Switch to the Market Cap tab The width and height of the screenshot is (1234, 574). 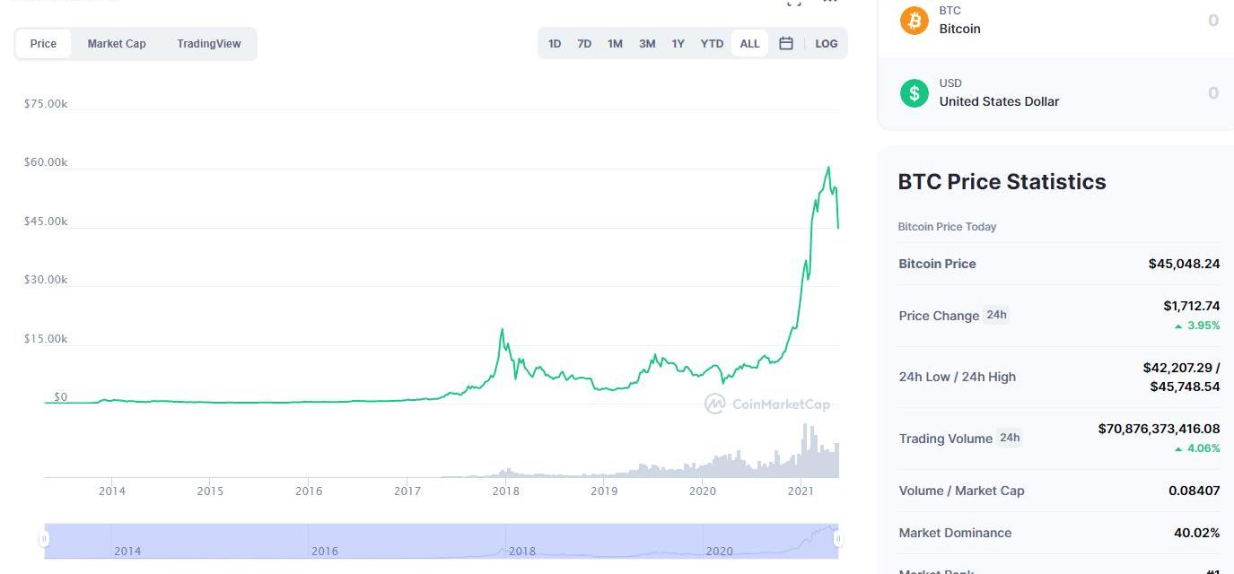point(117,43)
